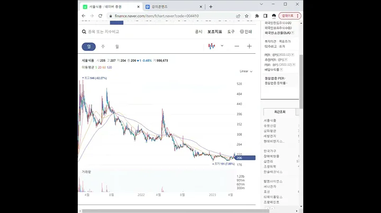This screenshot has width=381, height=213.
Task: Open 조광피혁 in recent list
Action: coord(270,167)
